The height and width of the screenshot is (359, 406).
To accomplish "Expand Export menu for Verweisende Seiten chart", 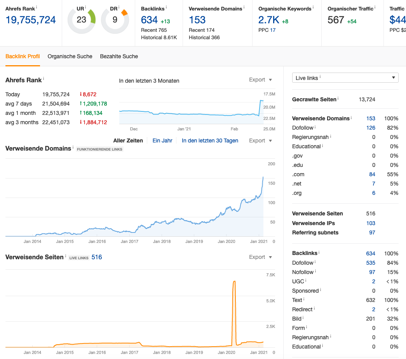I will pyautogui.click(x=260, y=257).
